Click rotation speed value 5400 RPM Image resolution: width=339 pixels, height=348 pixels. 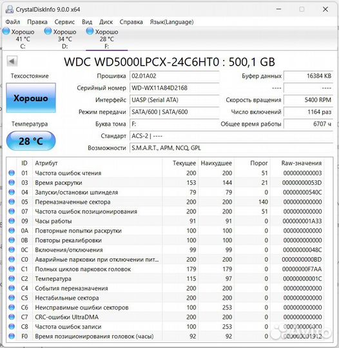coord(308,100)
